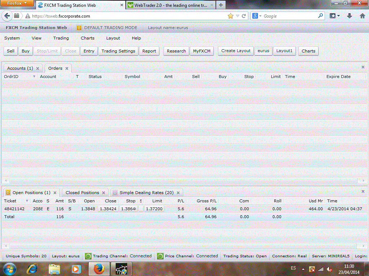Launch Internet Explorer from taskbar
The height and width of the screenshot is (276, 369).
[32, 269]
